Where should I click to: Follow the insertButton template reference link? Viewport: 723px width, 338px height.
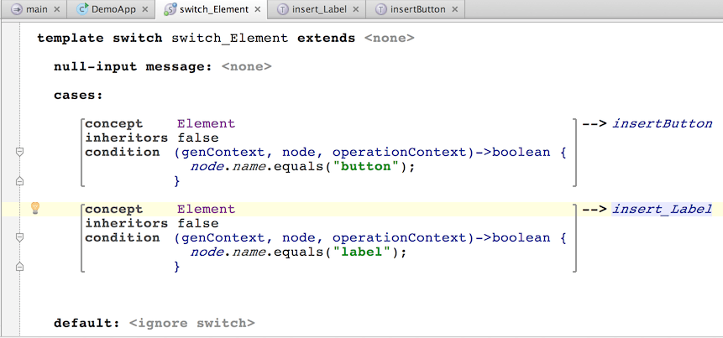point(662,123)
